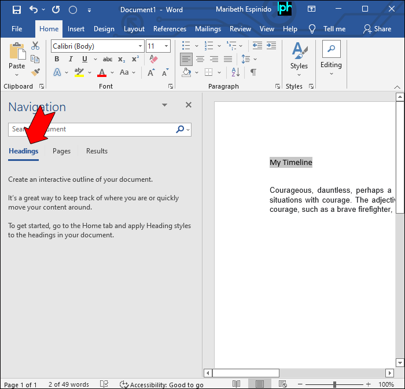Image resolution: width=405 pixels, height=389 pixels.
Task: Toggle show paragraph marks
Action: click(x=253, y=72)
